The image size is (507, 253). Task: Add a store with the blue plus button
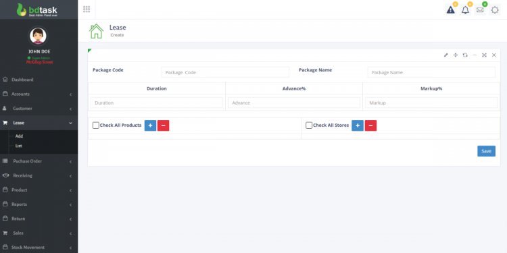click(x=358, y=125)
